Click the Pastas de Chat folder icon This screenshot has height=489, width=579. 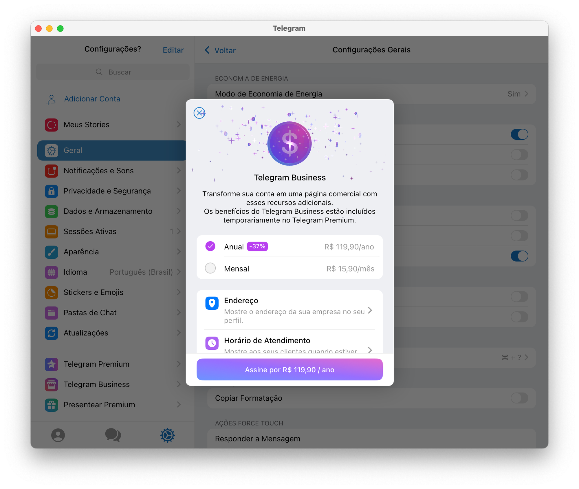click(52, 313)
